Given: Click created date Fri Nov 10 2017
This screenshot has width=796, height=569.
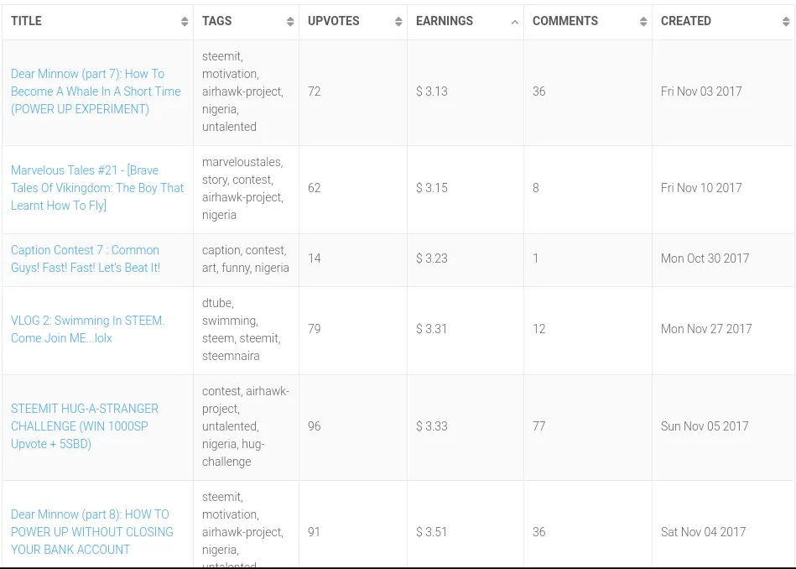Looking at the screenshot, I should [x=701, y=188].
